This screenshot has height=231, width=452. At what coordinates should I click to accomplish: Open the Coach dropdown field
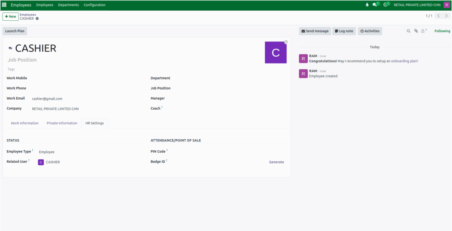(x=231, y=108)
